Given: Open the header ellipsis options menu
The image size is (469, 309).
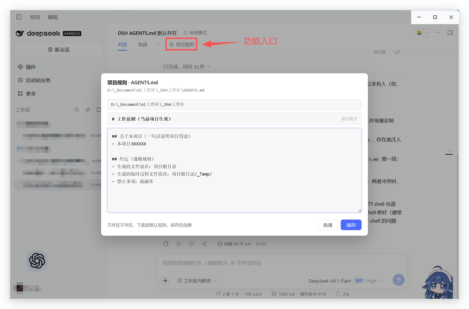Looking at the screenshot, I should click(437, 33).
